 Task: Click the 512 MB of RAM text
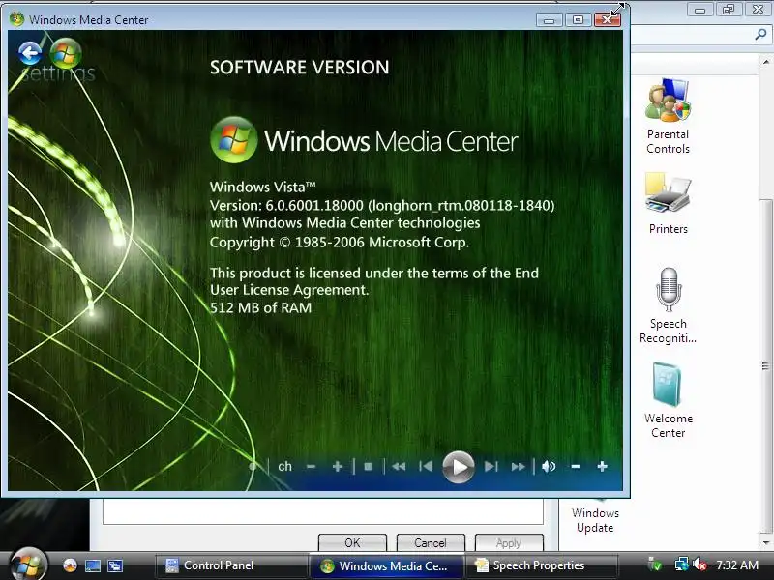(x=260, y=307)
